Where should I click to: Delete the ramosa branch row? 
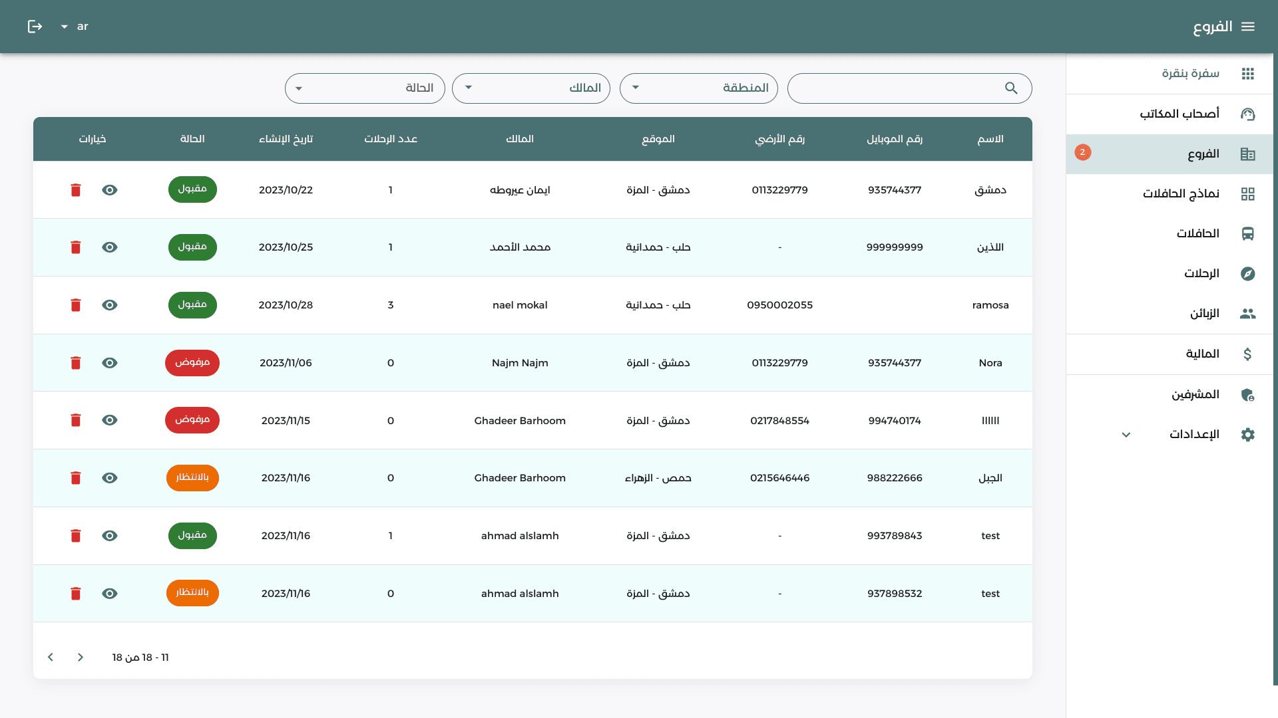tap(76, 305)
